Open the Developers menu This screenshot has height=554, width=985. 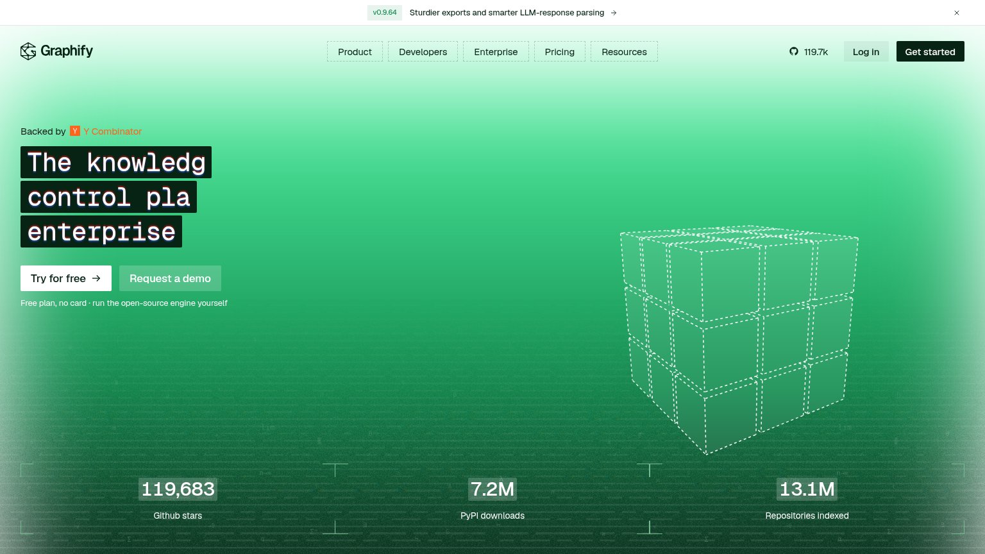coord(423,52)
